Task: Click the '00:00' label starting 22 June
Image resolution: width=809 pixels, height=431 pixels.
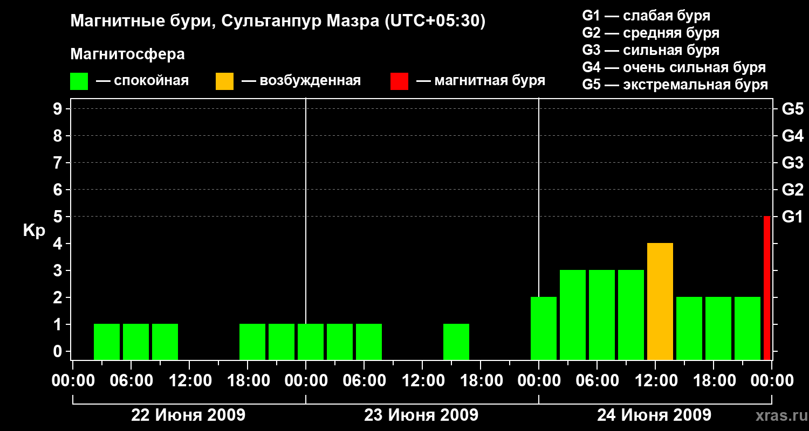Action: pyautogui.click(x=72, y=381)
